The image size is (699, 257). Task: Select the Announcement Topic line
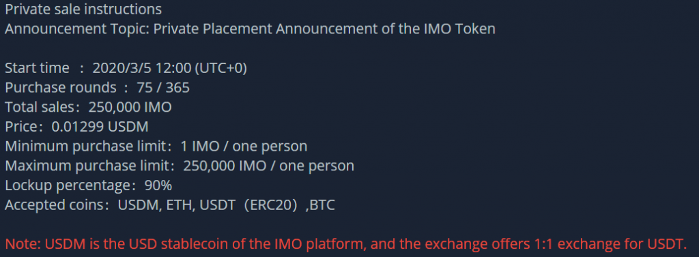click(x=250, y=29)
